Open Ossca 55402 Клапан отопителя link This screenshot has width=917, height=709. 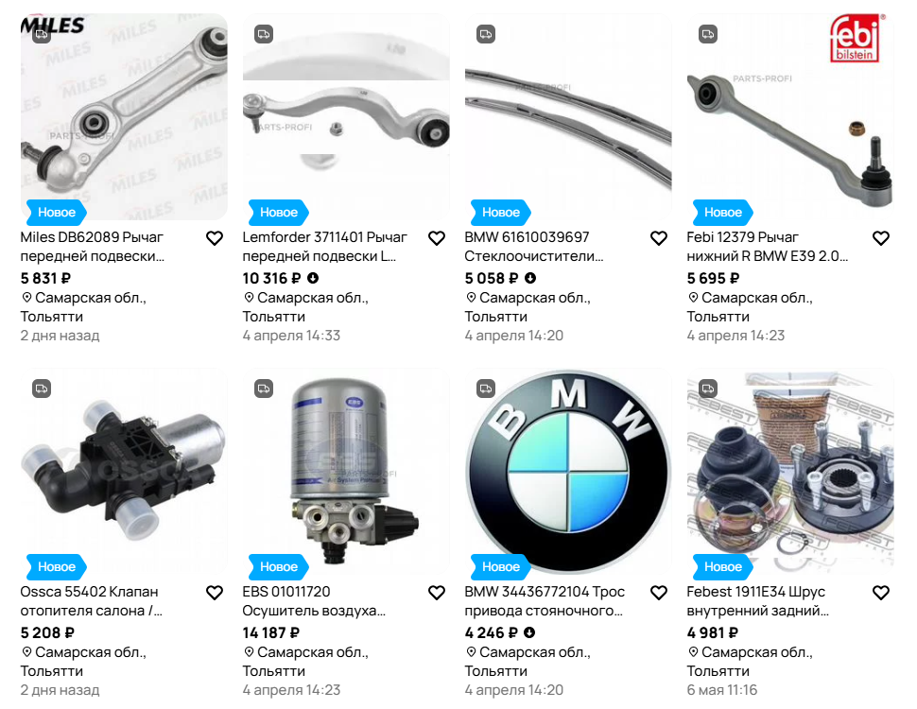point(92,601)
